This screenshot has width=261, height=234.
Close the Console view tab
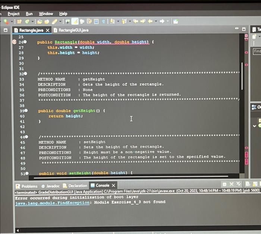click(x=113, y=185)
